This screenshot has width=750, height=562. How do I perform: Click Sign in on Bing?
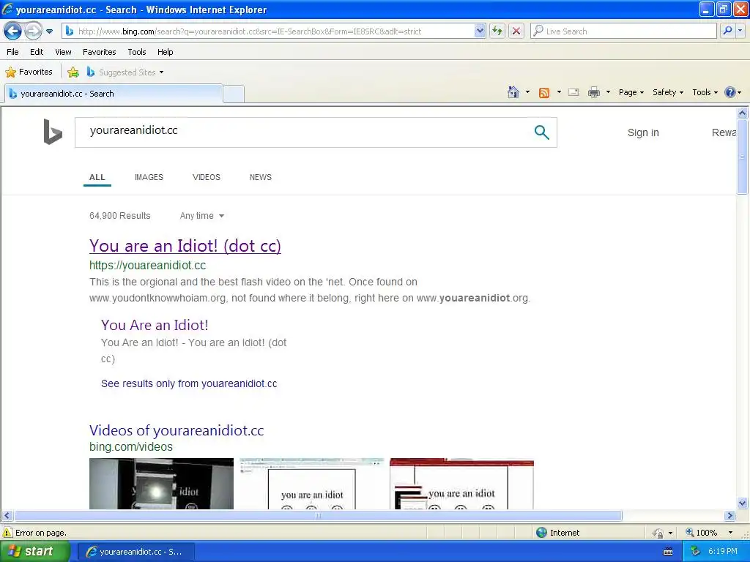click(643, 133)
